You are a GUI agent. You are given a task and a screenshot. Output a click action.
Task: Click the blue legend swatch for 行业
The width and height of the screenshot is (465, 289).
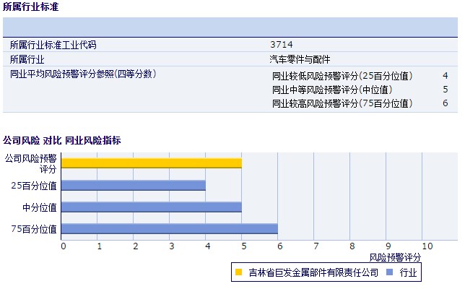(x=390, y=273)
